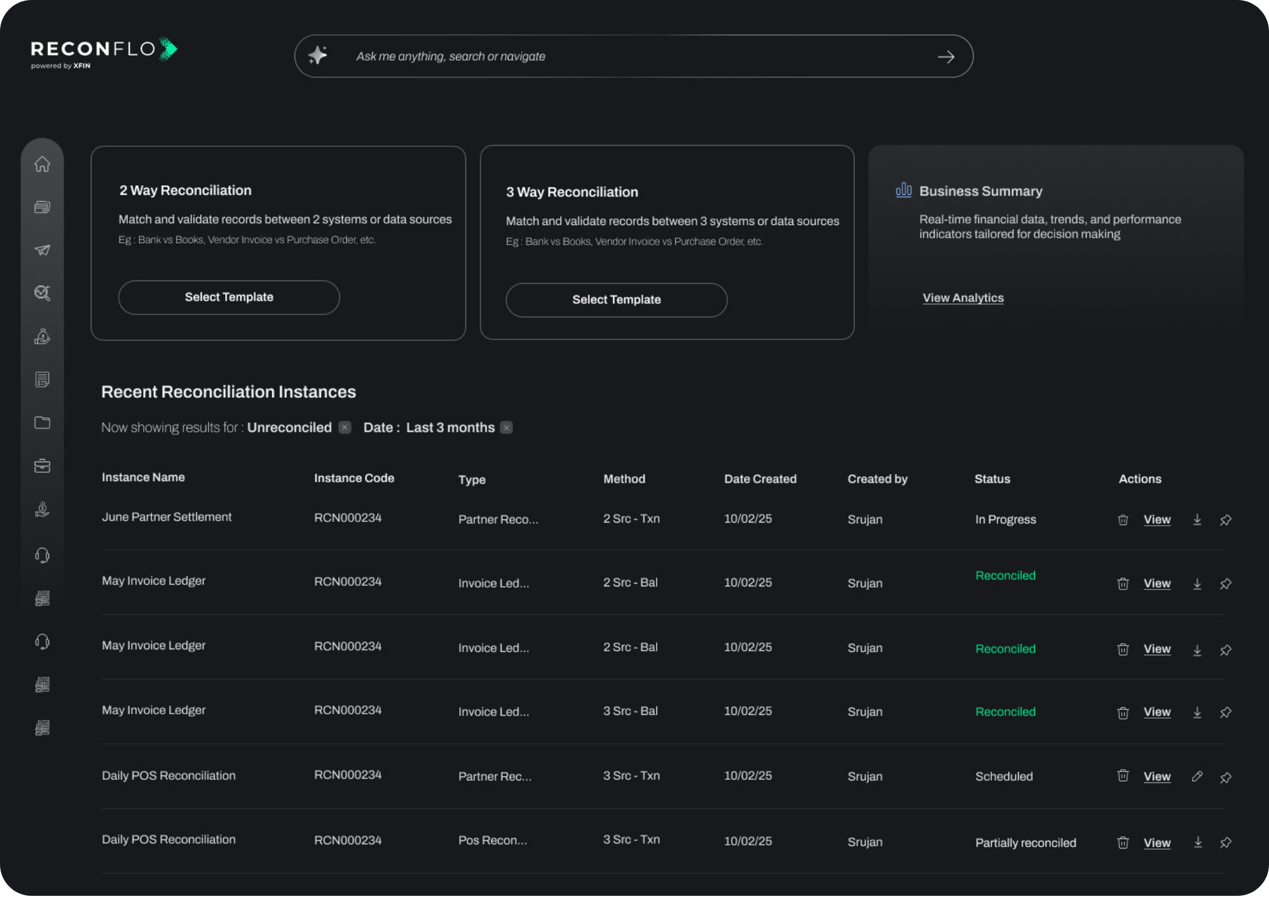The image size is (1269, 916).
Task: Download the Partially reconciled POS instance
Action: [1197, 842]
